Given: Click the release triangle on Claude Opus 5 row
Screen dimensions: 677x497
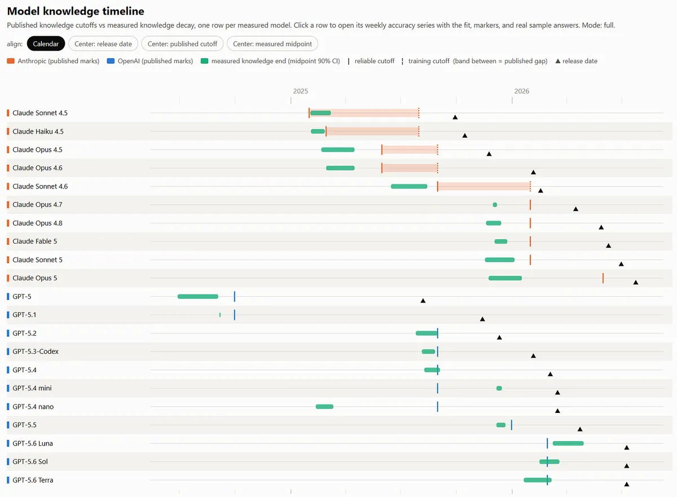Looking at the screenshot, I should (636, 282).
